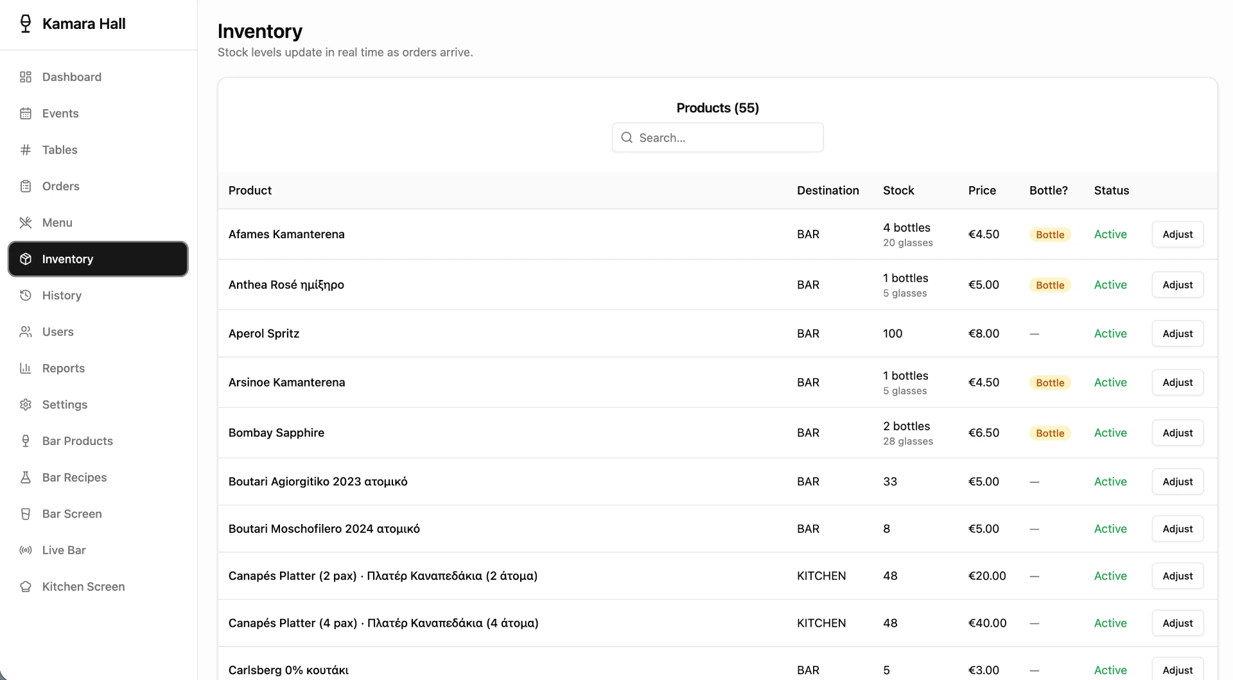Click the Active status of Canapés Platter (4 pax)
1233x680 pixels.
(x=1110, y=623)
